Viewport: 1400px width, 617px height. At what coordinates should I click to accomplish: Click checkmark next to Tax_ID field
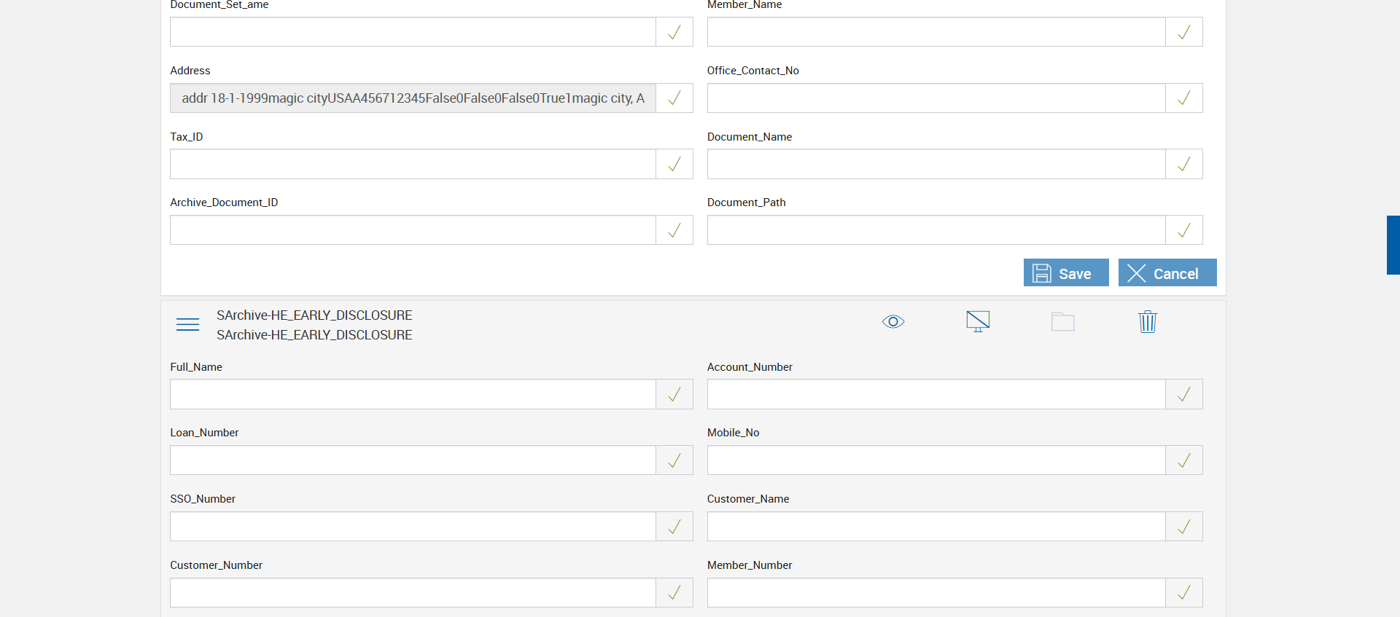pyautogui.click(x=674, y=165)
